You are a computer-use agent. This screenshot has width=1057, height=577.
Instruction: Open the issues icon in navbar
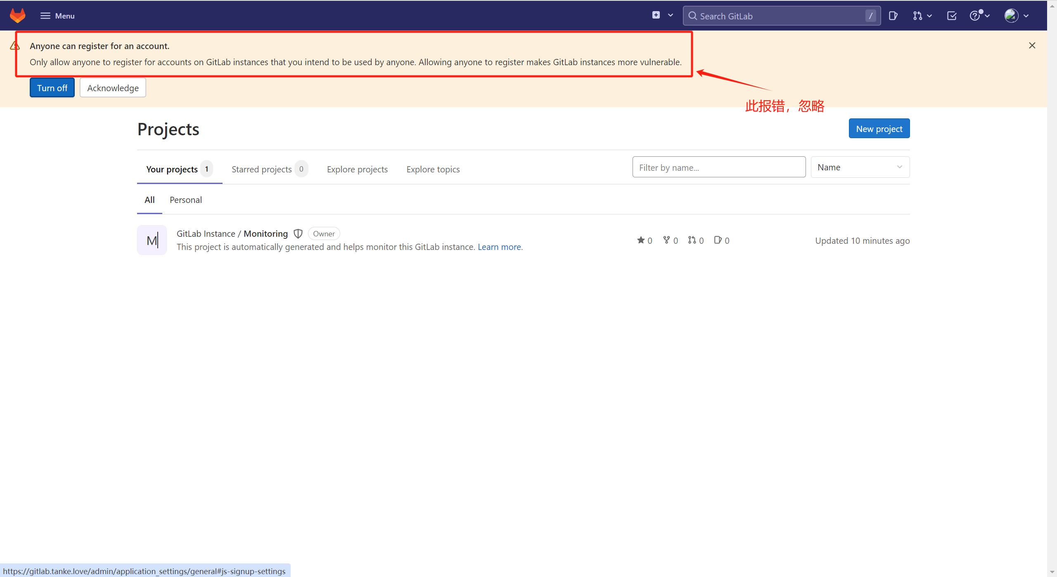[x=893, y=16]
